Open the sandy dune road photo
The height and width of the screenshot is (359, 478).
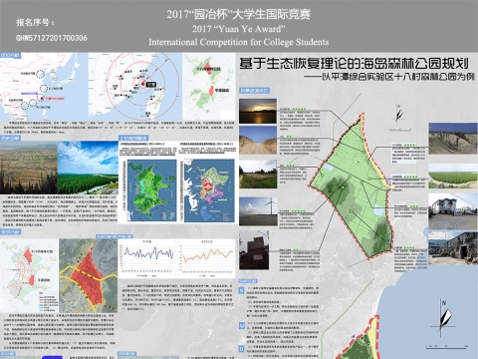(258, 140)
